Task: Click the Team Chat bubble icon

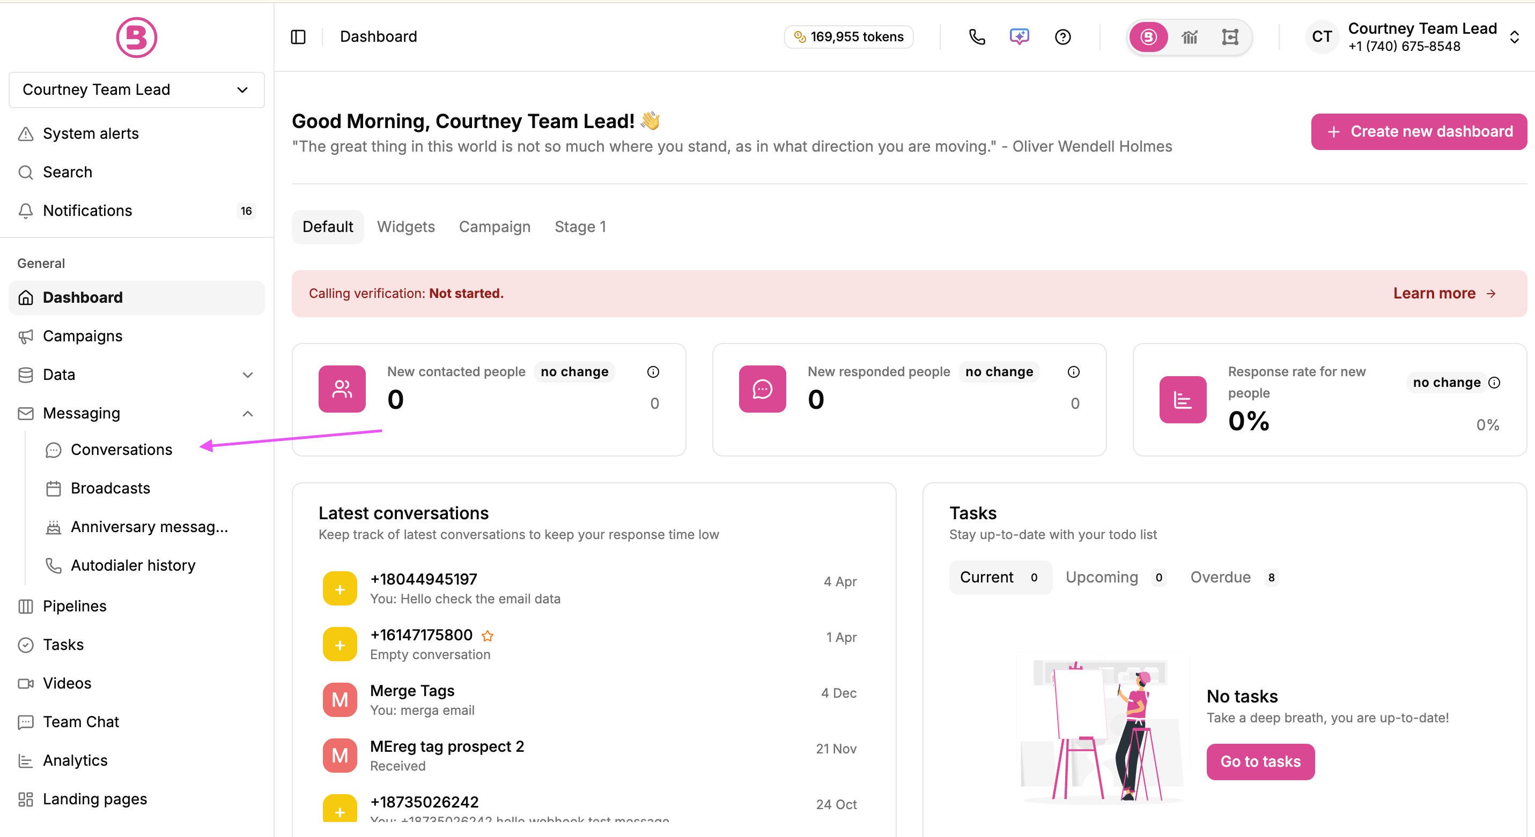Action: (26, 722)
